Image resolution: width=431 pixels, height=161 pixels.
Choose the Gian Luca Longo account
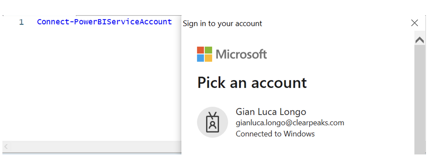pyautogui.click(x=271, y=122)
